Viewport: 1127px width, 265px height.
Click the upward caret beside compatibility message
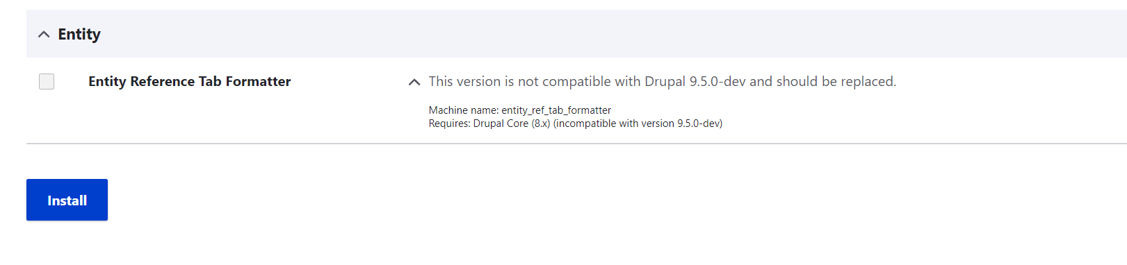pos(414,82)
